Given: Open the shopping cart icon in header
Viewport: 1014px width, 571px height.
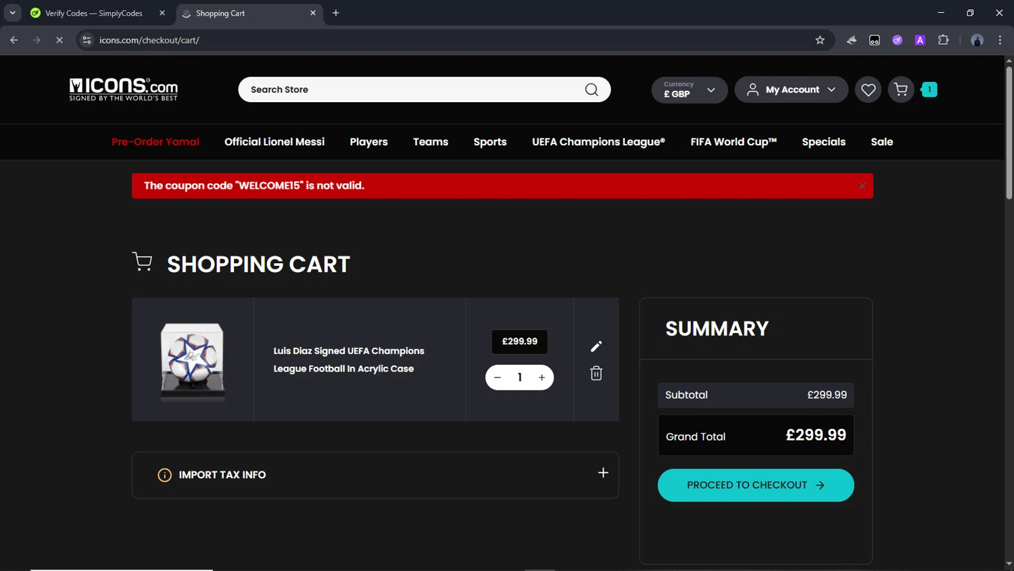Looking at the screenshot, I should [900, 89].
